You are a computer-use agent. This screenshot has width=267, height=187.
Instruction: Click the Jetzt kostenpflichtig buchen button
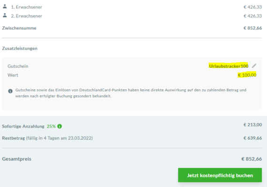220,175
